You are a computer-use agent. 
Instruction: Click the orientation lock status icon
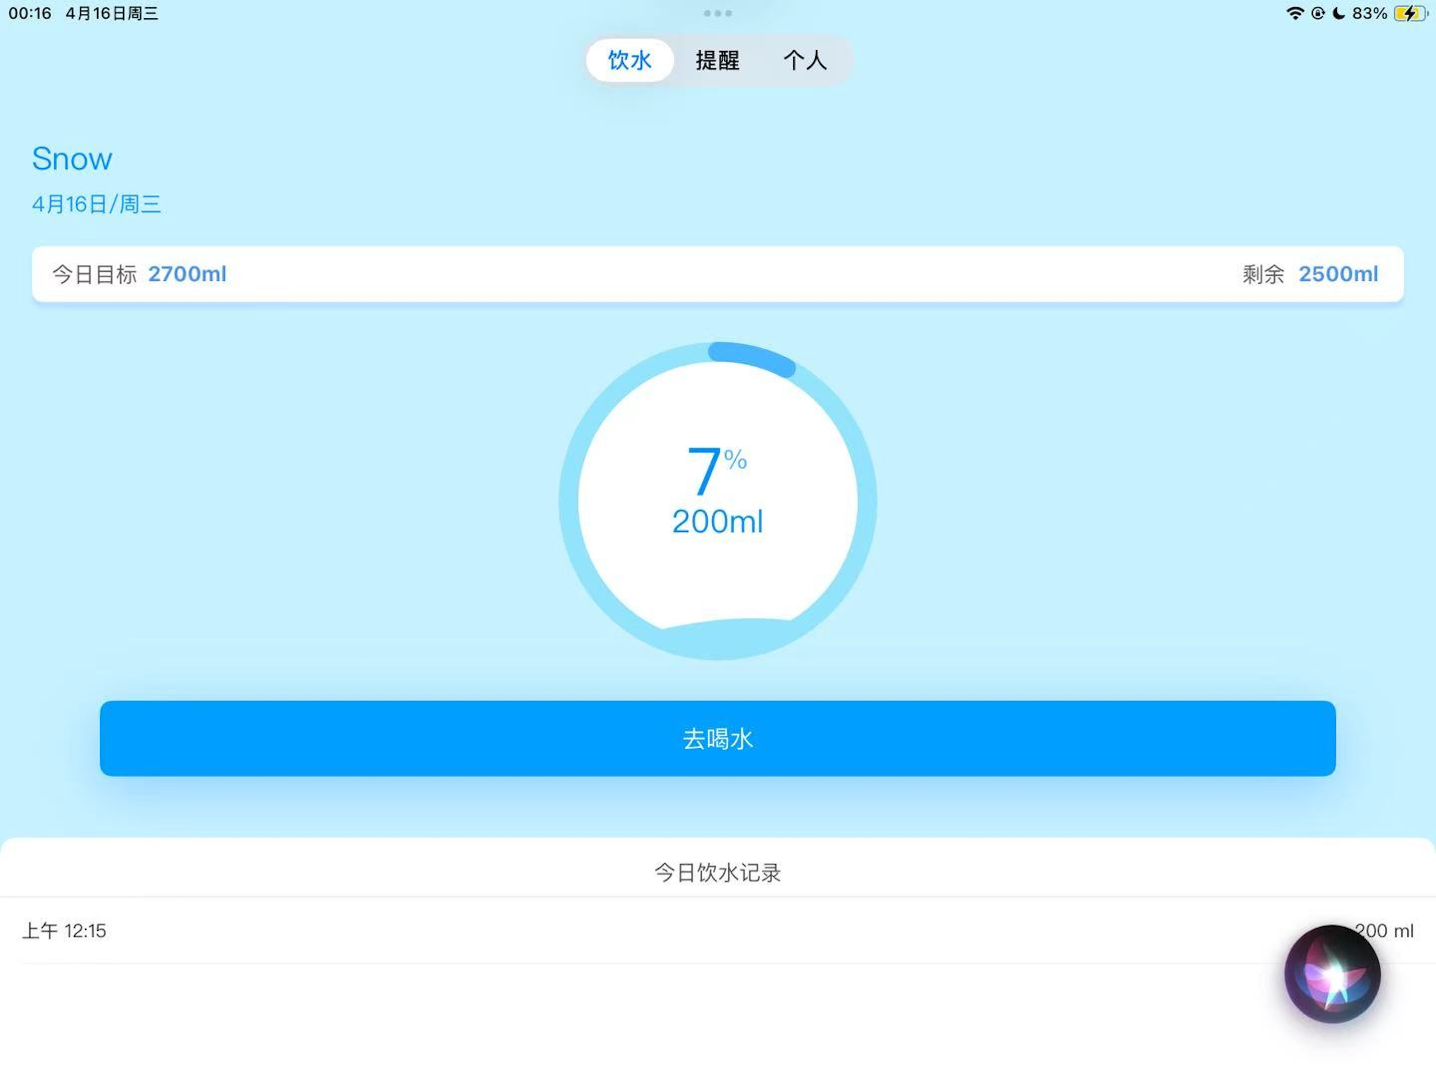1317,13
